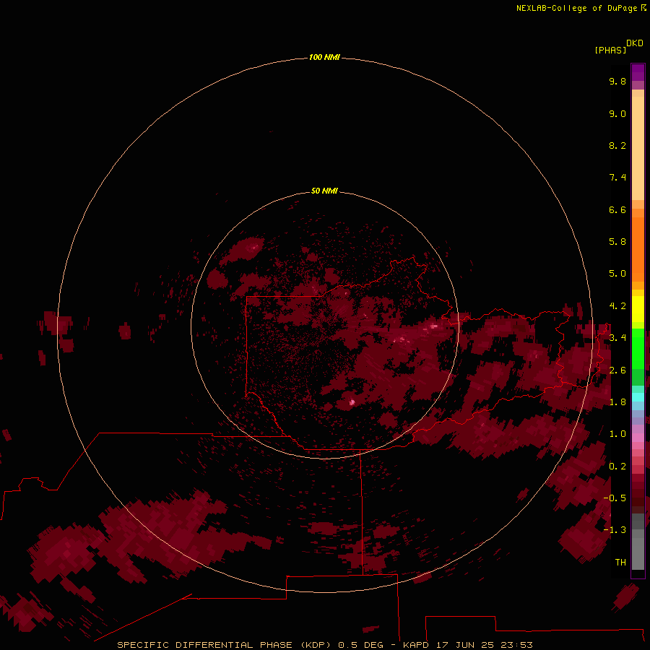Select the 8.2 scale value
The image size is (650, 650).
[x=617, y=145]
